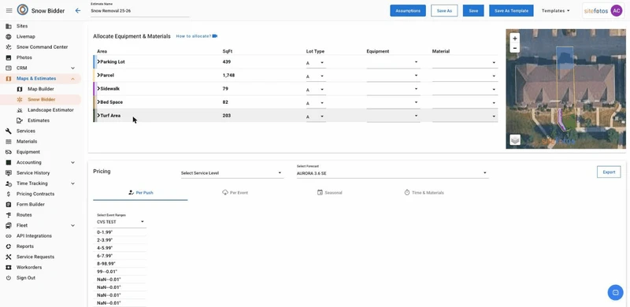630x307 pixels.
Task: Click the 8-98.99" event range row
Action: pyautogui.click(x=121, y=264)
